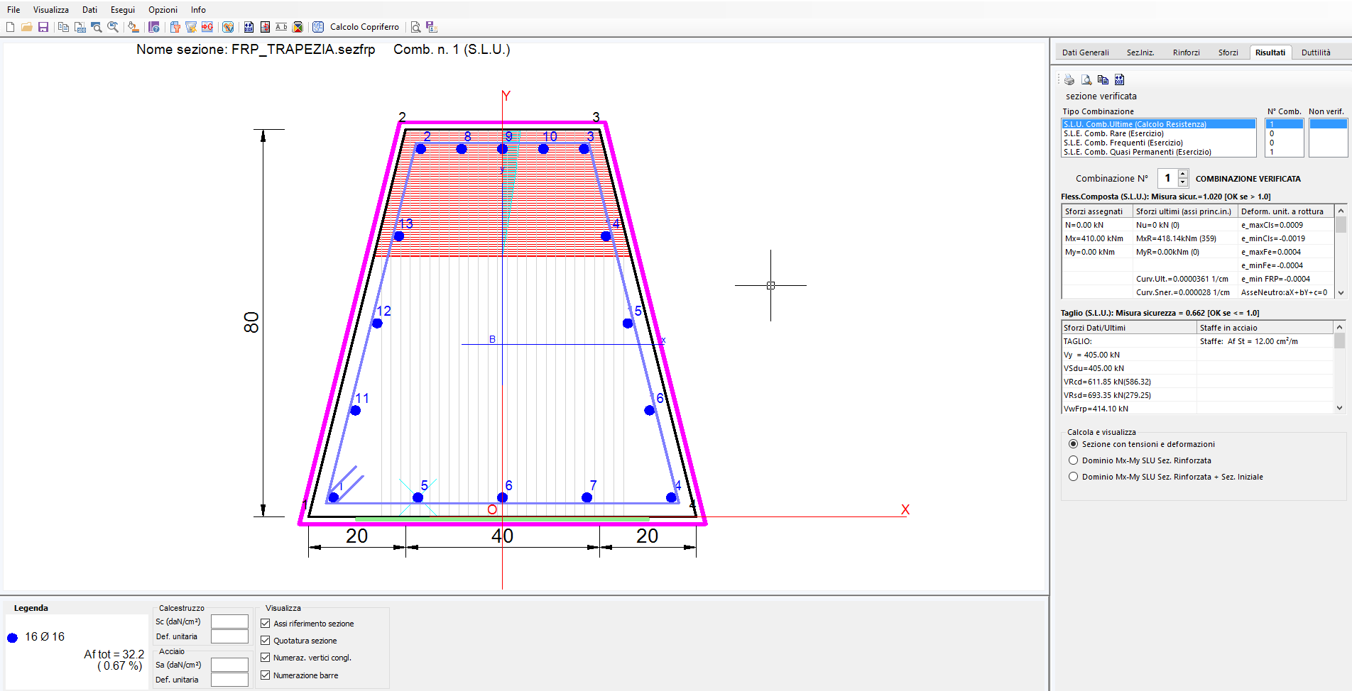Open the Esegui menu
Image resolution: width=1352 pixels, height=691 pixels.
pyautogui.click(x=123, y=10)
